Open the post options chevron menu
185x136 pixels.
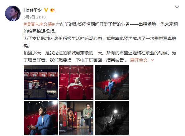point(177,7)
